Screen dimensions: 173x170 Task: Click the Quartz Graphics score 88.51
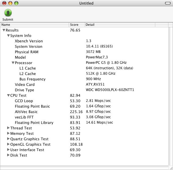[75, 139]
